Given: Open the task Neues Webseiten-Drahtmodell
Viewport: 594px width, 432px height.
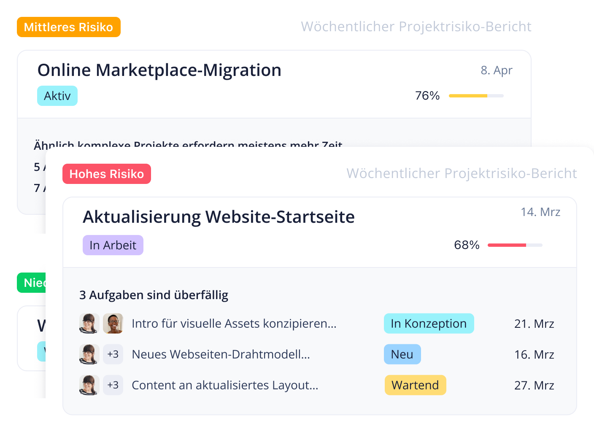Looking at the screenshot, I should [x=221, y=354].
